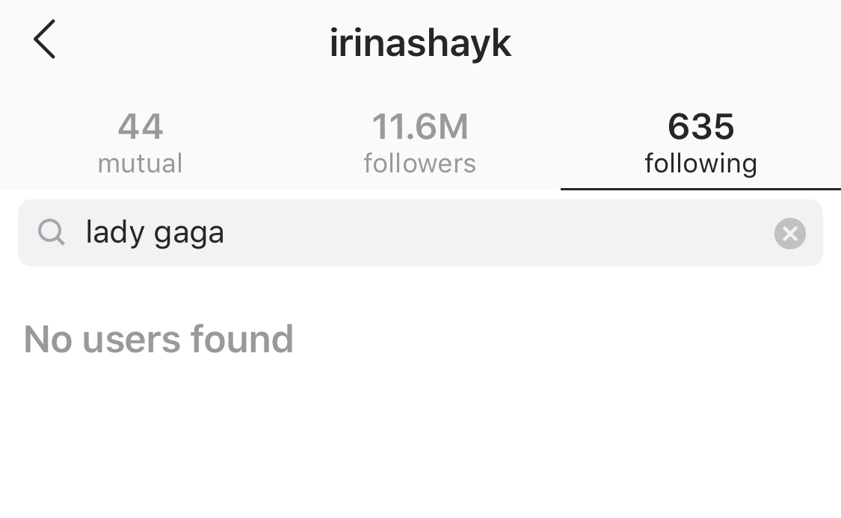The width and height of the screenshot is (841, 518).
Task: Select the following tab
Action: tap(700, 143)
